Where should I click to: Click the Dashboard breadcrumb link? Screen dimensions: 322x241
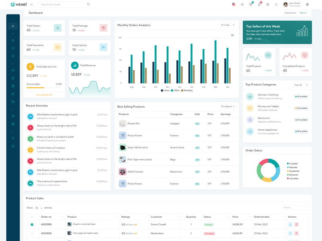[x=290, y=13]
